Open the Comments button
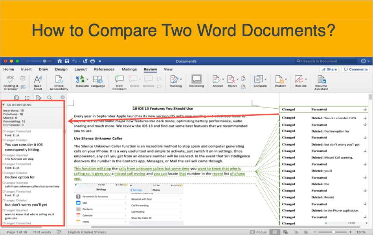373x235 pixels. [356, 69]
